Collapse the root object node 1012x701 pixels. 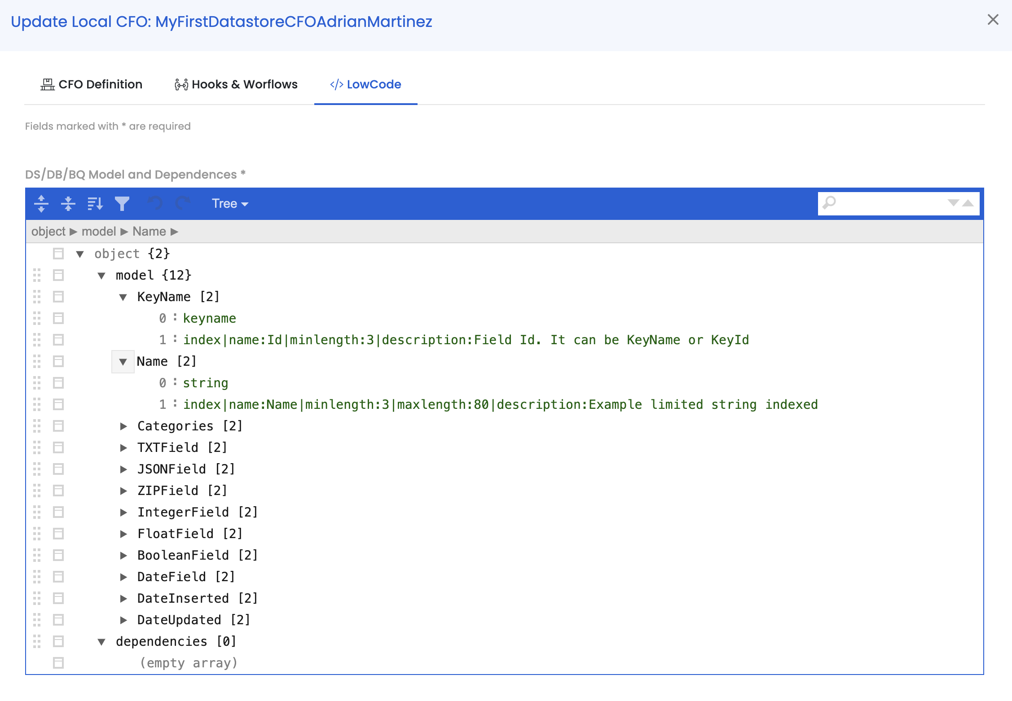pyautogui.click(x=80, y=254)
